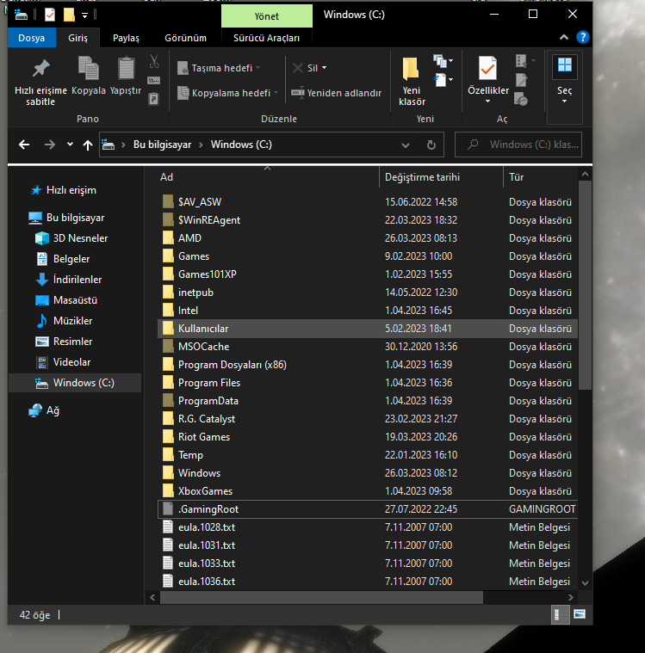Click the $WinREAgent folder icon

(x=168, y=220)
